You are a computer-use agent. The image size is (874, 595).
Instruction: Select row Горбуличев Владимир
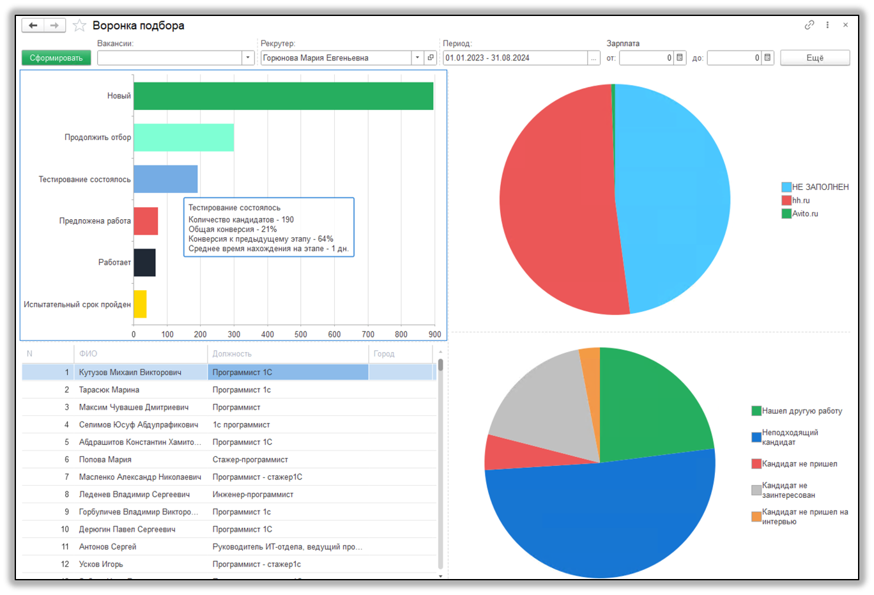229,512
